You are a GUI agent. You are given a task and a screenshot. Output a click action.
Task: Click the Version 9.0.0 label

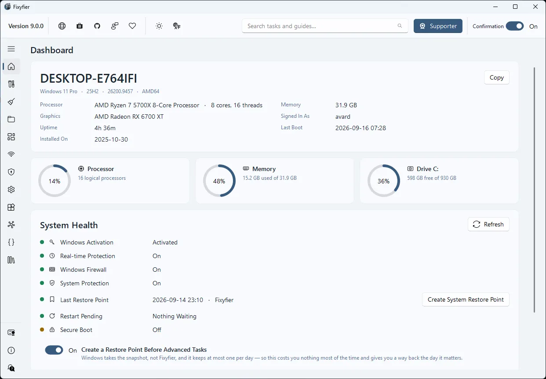tap(26, 26)
